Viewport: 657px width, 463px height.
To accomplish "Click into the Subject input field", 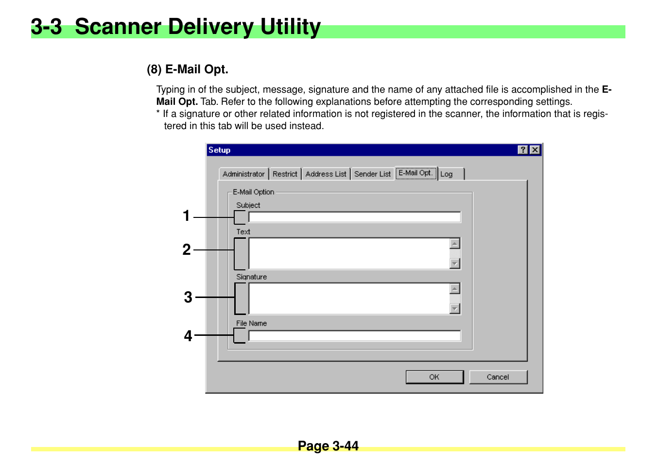I will tap(354, 217).
